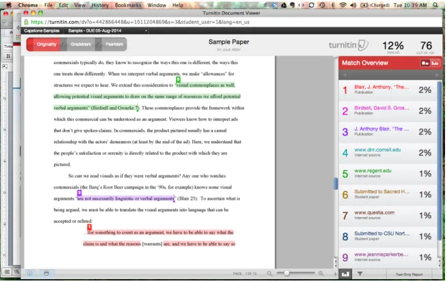This screenshot has width=447, height=281.
Task: Click the previous match left arrow
Action: click(x=344, y=75)
